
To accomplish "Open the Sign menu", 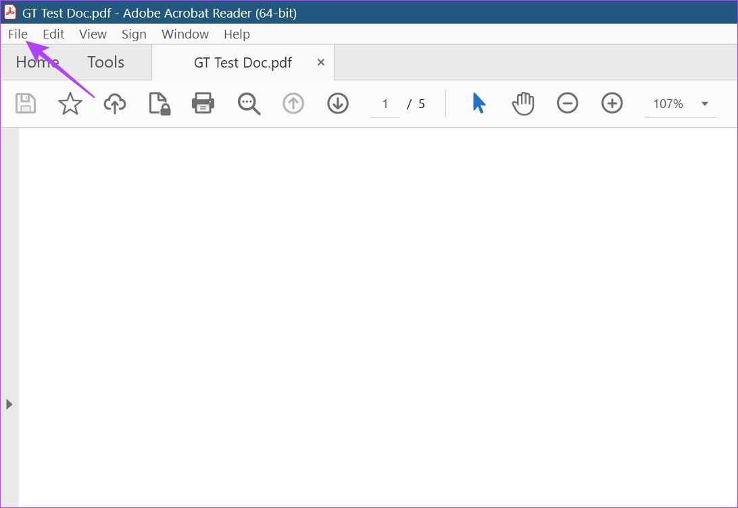I will [x=134, y=34].
